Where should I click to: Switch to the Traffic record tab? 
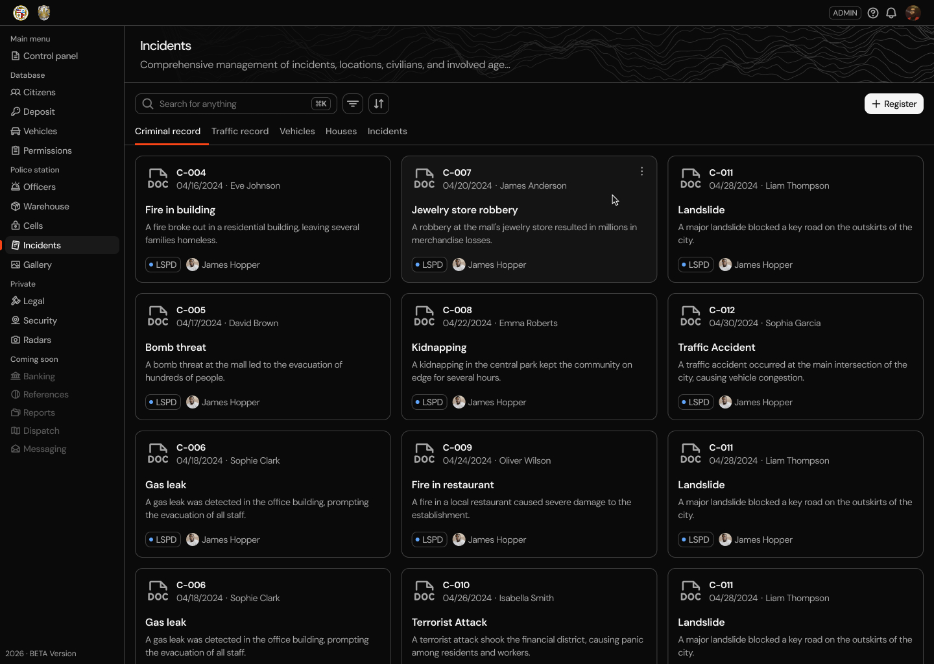[240, 131]
